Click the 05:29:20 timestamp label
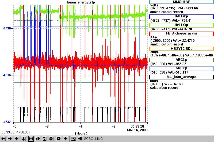 click(x=137, y=126)
